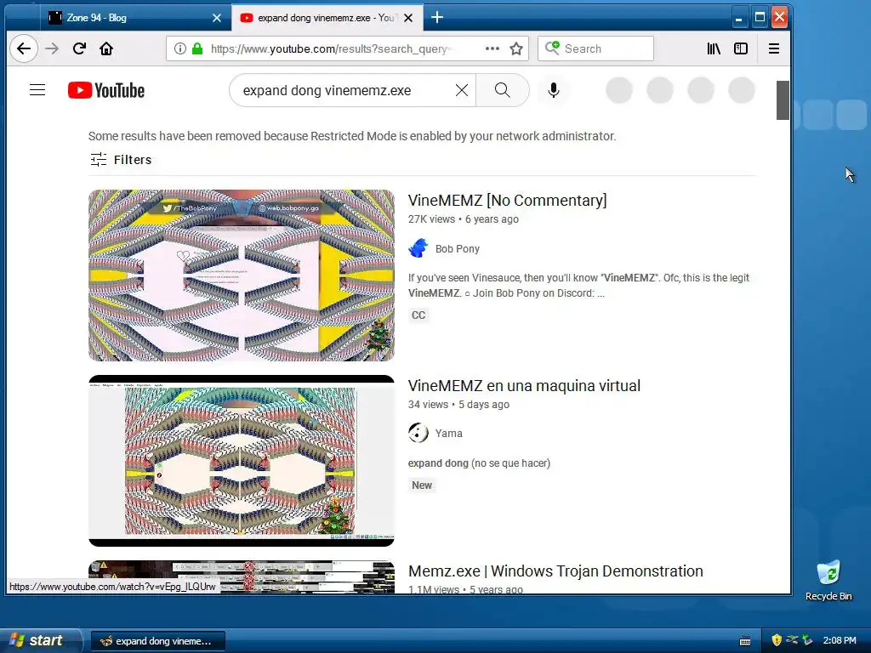Open YouTube guide hamburger menu

37,90
